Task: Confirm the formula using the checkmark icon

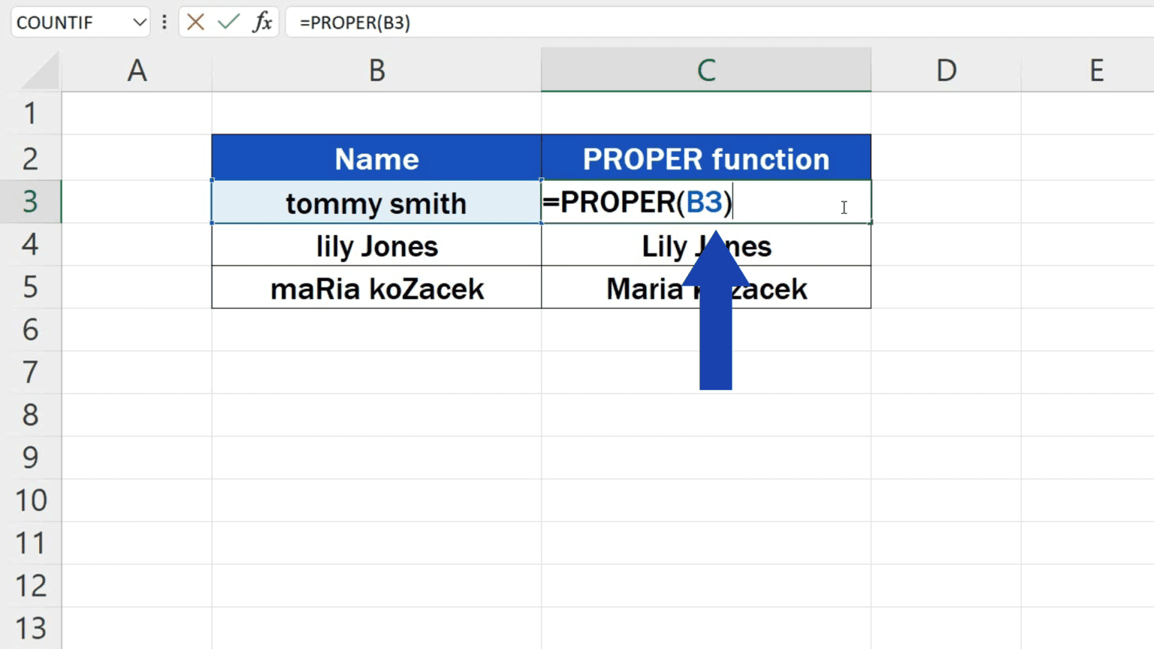Action: point(228,22)
